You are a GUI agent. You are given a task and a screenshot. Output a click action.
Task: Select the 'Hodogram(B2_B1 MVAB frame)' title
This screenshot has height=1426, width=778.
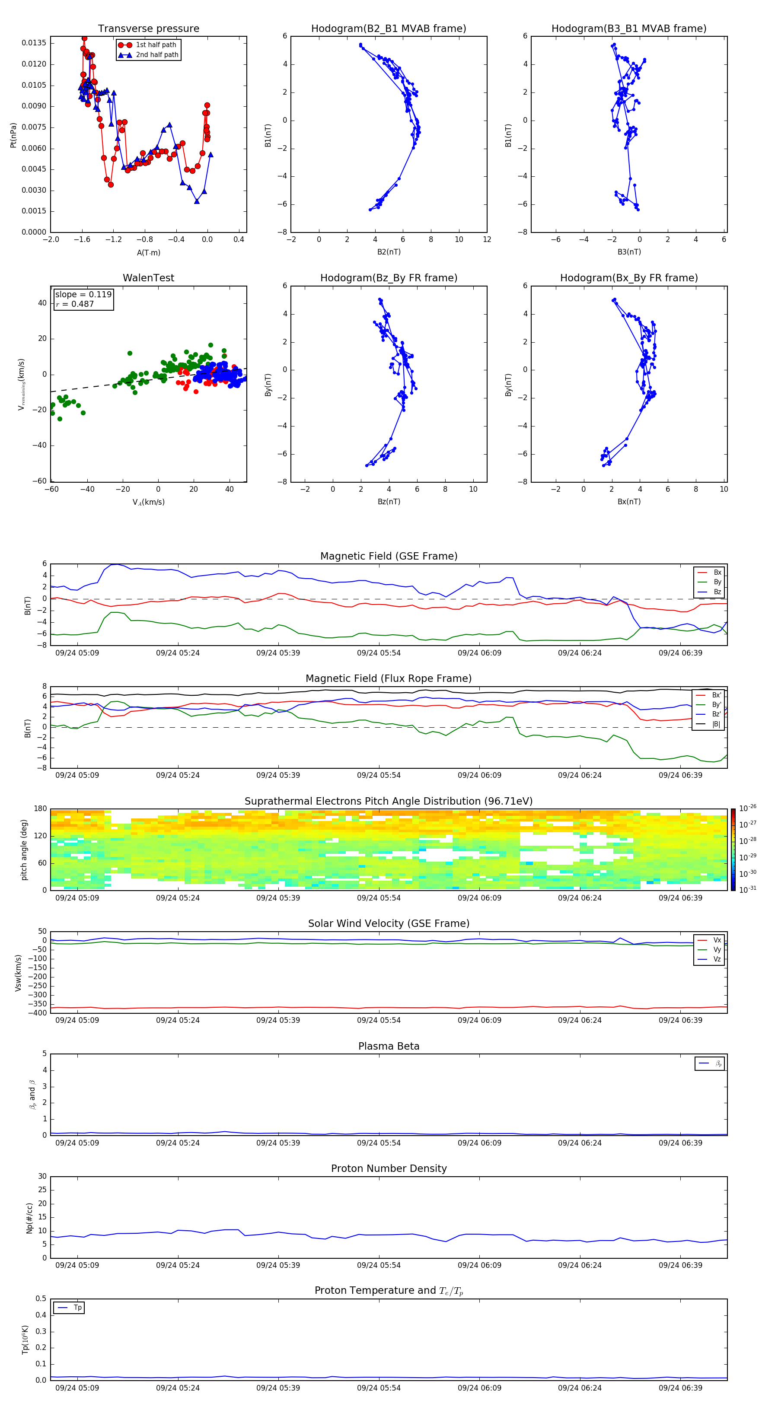tap(389, 29)
